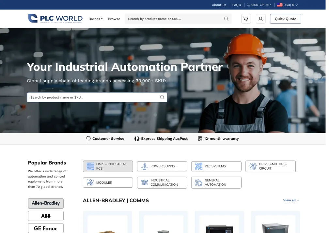Click the Drives-Motors-Circuit category icon
Screen dimensions: 329x233
pos(253,166)
